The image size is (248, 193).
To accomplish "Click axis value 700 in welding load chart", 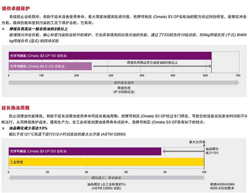I will point(238,76).
